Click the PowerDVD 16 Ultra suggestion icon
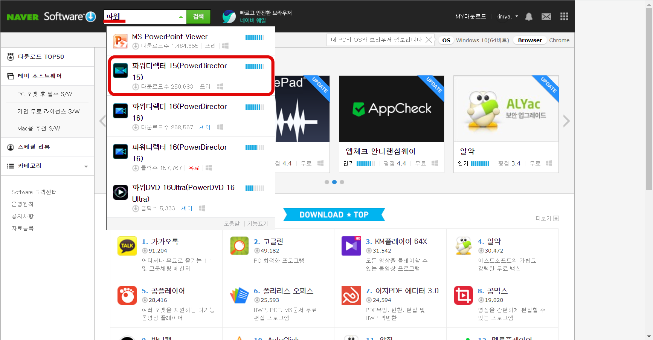This screenshot has width=653, height=340. [121, 192]
